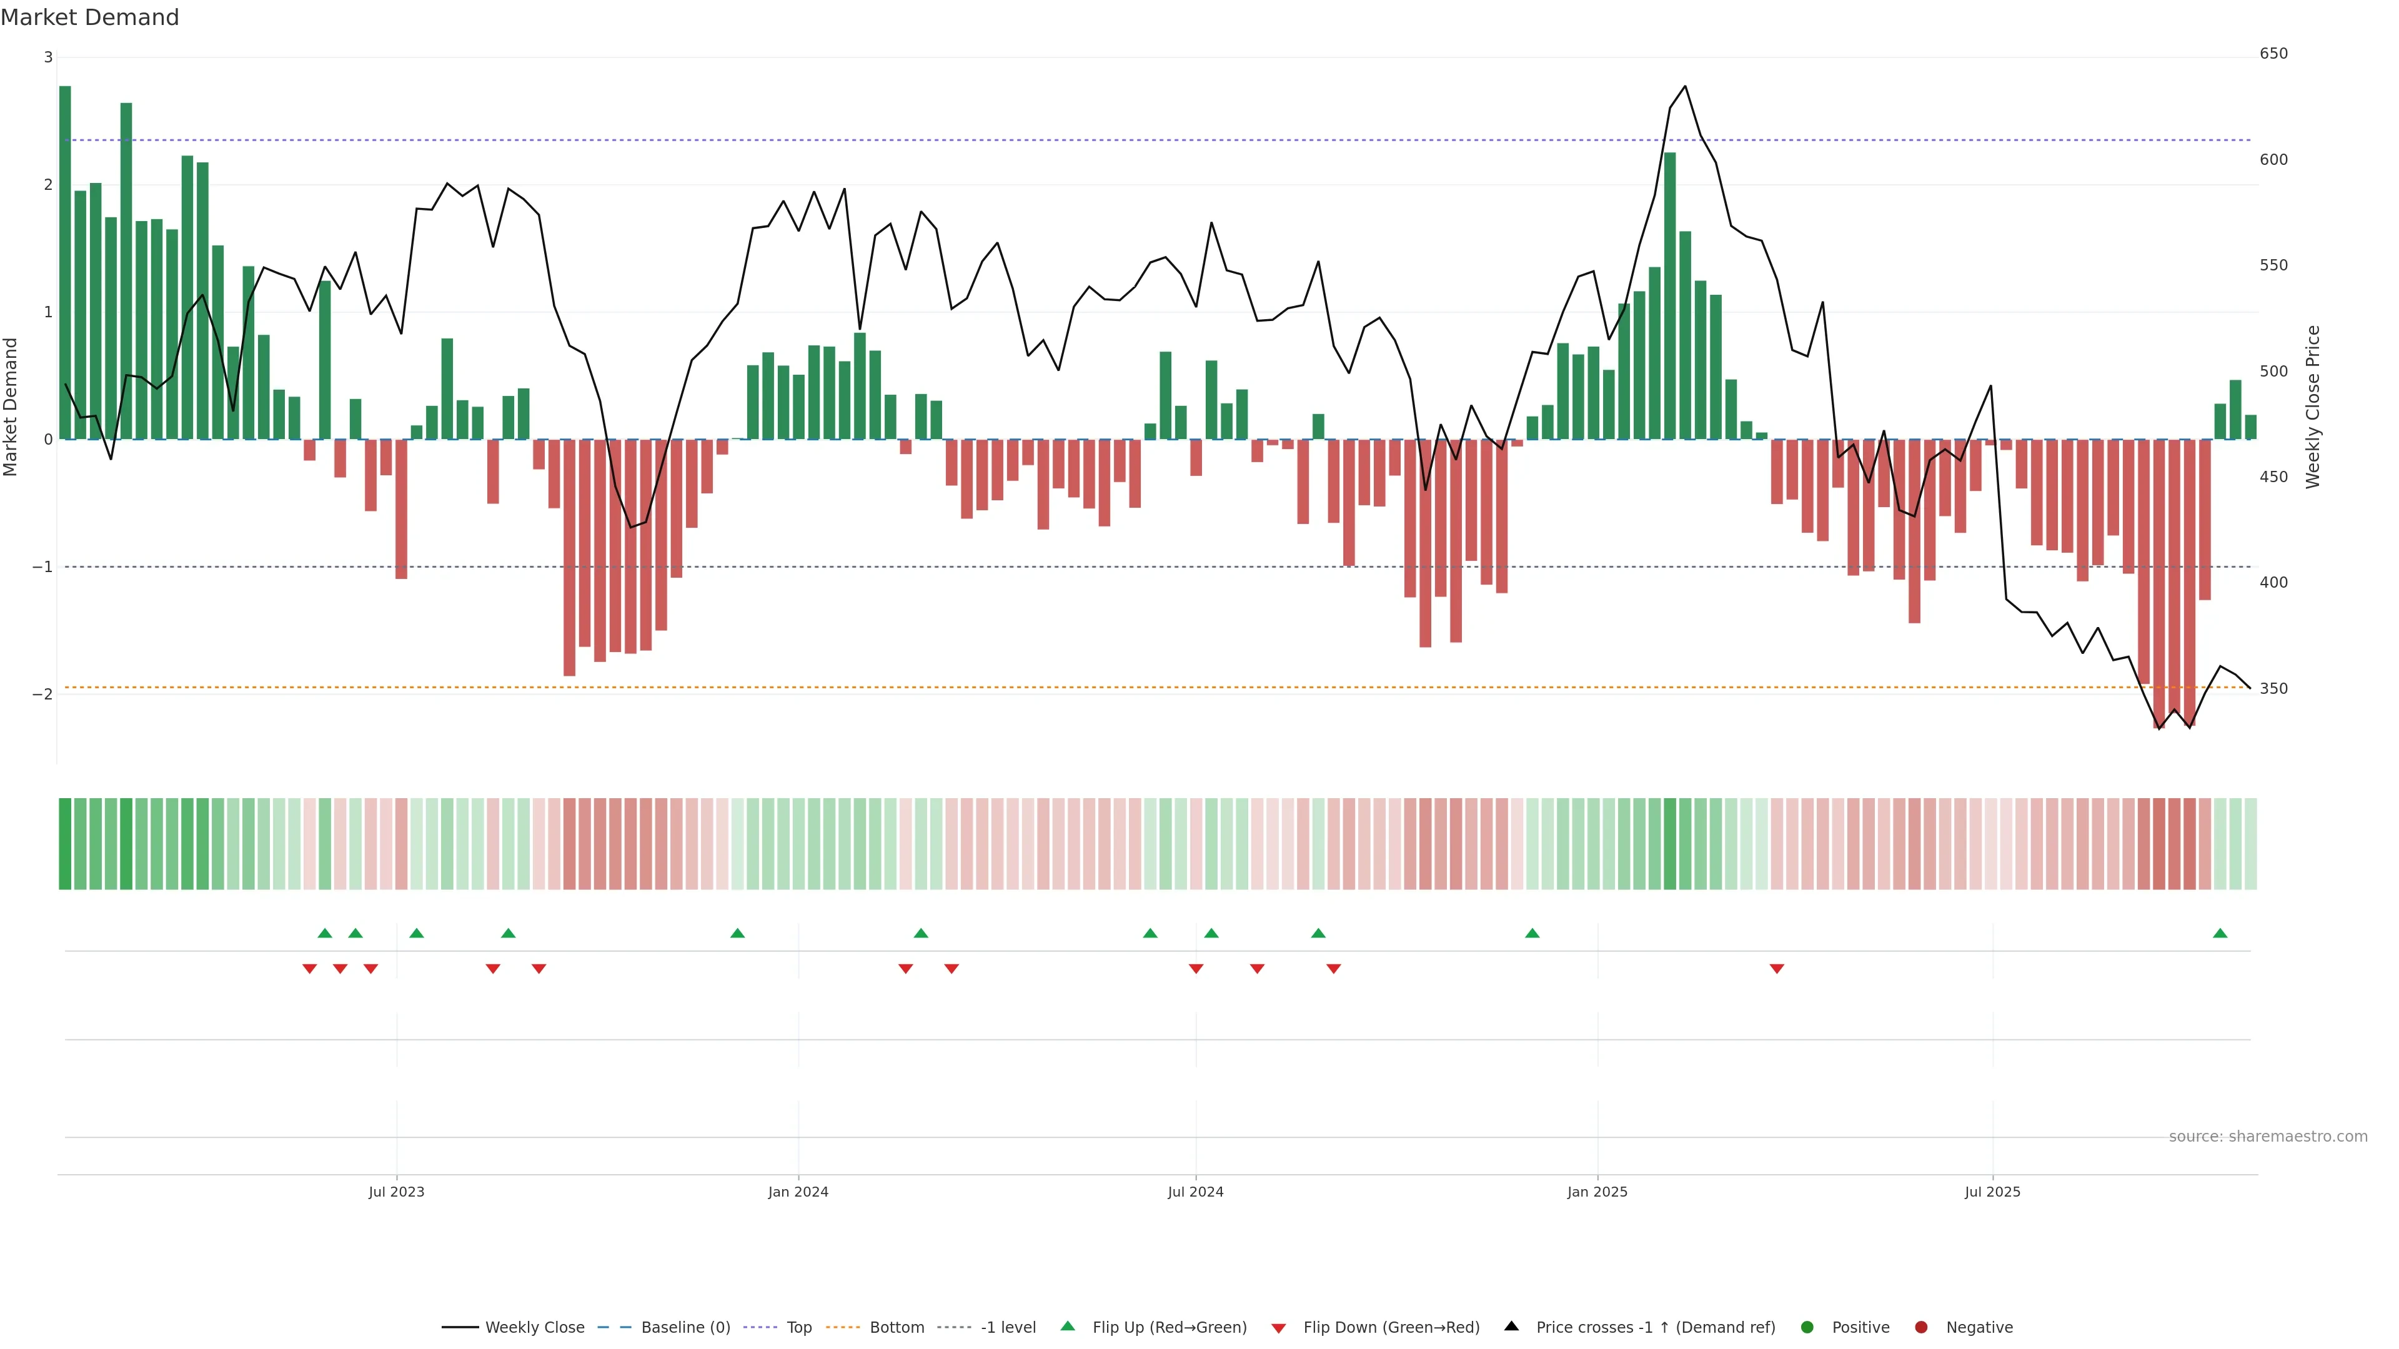This screenshot has width=2399, height=1349.
Task: Click the last green flip-up marker near late 2025
Action: (x=2220, y=933)
